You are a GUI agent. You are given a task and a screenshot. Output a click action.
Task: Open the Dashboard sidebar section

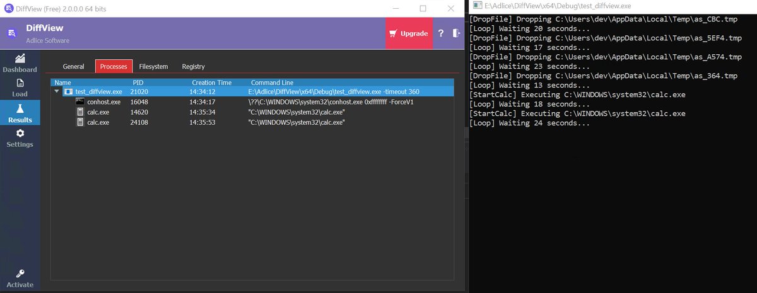click(20, 63)
